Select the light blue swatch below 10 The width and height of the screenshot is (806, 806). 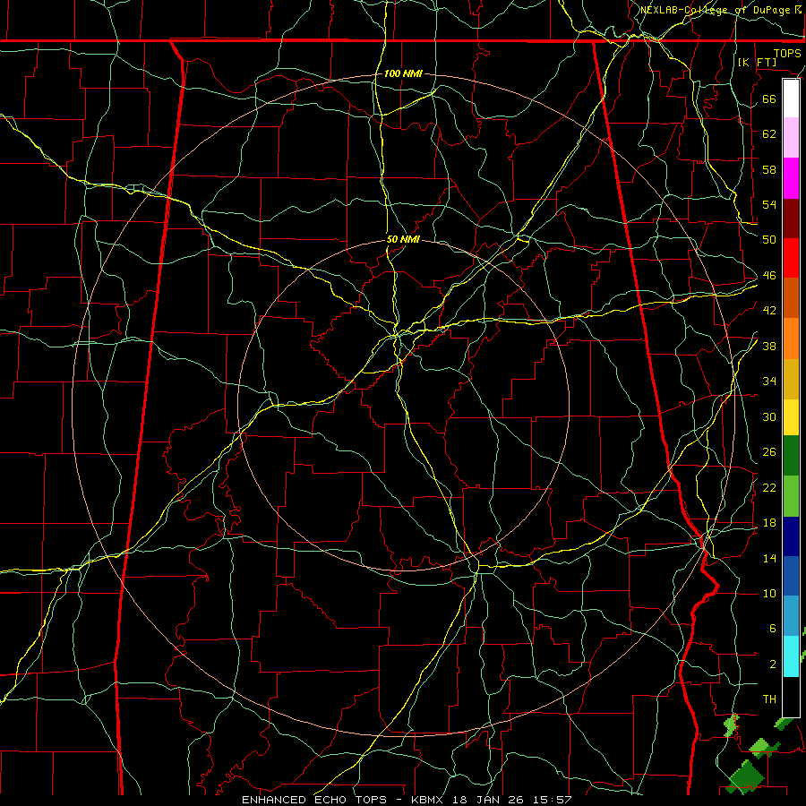pos(791,616)
